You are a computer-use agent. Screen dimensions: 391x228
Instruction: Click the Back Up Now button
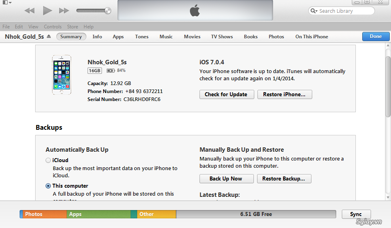(226, 178)
